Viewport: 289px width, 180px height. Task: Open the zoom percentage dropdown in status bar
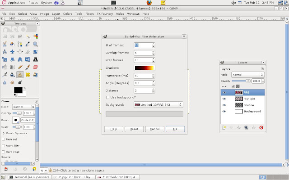(46, 171)
